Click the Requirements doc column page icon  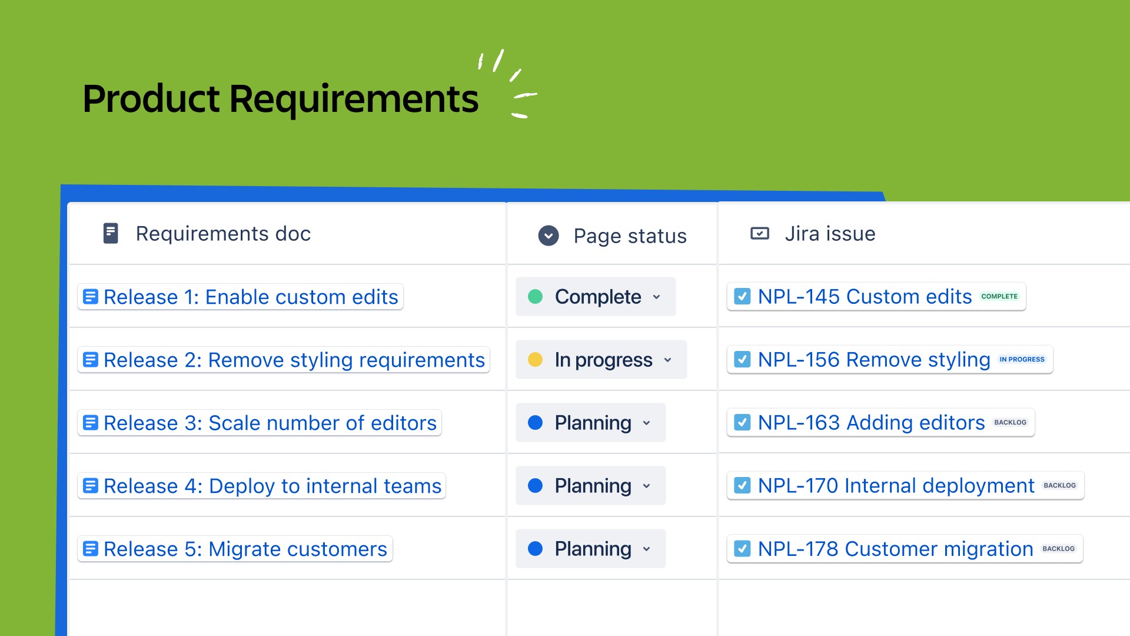pyautogui.click(x=111, y=233)
